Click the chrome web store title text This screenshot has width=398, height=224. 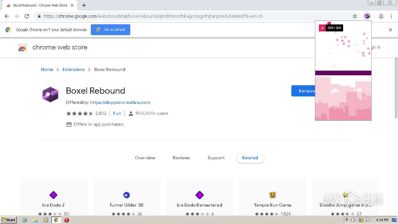tap(60, 47)
